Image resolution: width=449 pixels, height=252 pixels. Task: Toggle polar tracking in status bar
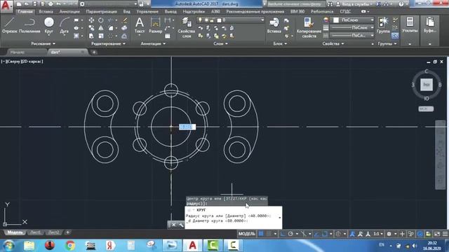click(290, 234)
